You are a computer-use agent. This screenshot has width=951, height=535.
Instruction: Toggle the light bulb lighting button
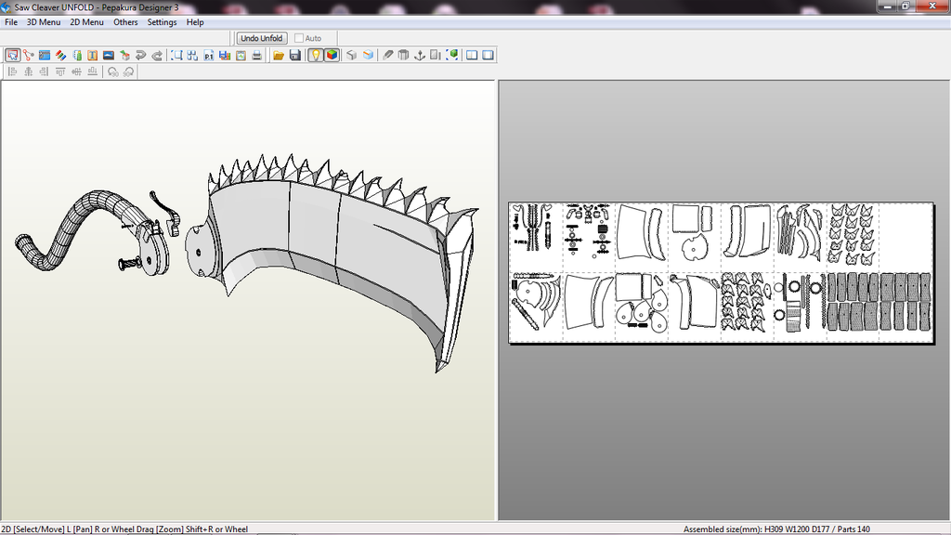tap(315, 56)
